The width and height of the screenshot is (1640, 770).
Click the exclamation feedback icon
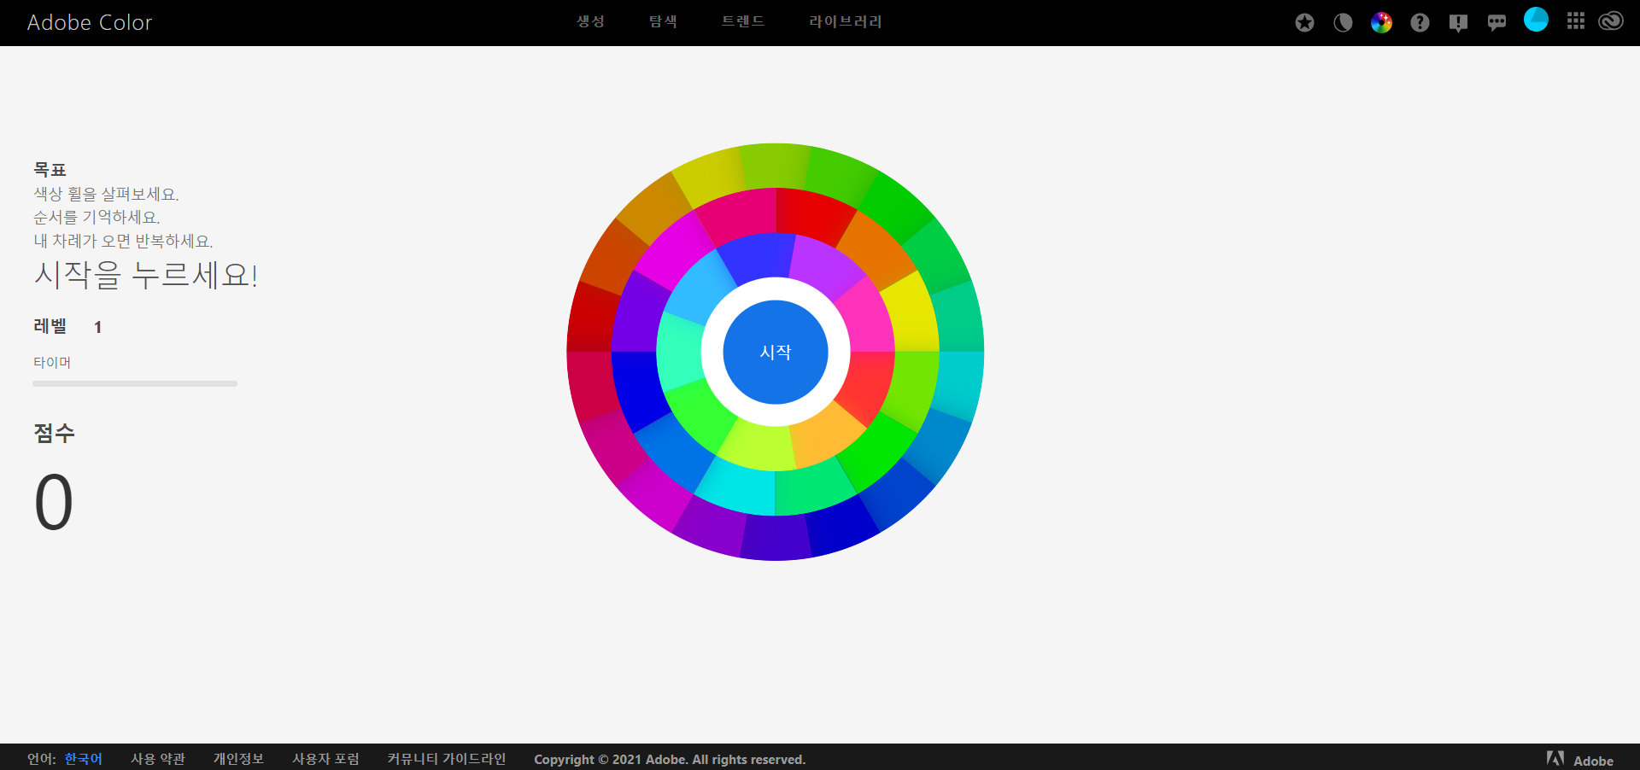coord(1458,23)
